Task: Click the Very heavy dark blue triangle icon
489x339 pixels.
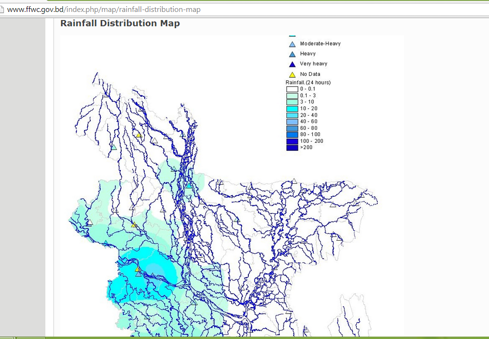Action: pos(292,64)
